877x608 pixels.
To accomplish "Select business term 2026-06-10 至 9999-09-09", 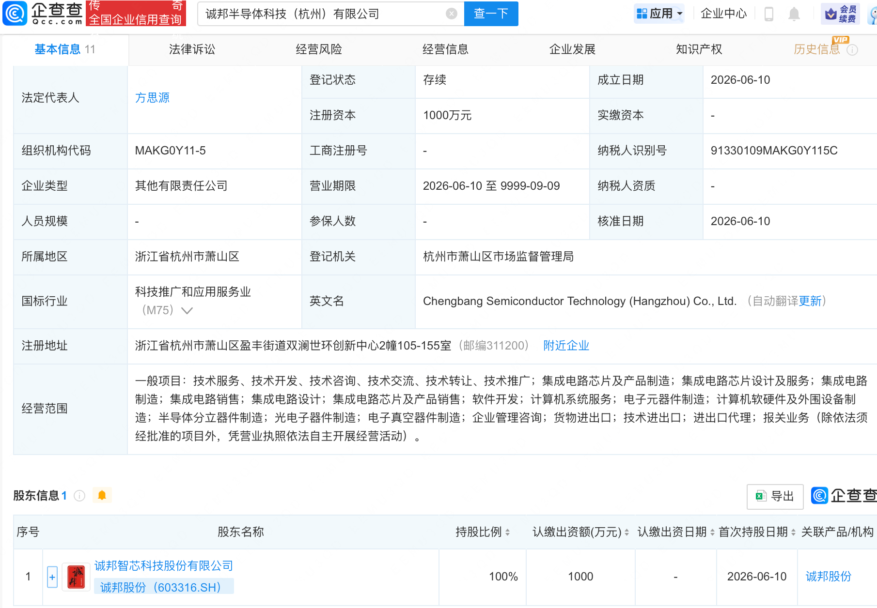I will (491, 186).
